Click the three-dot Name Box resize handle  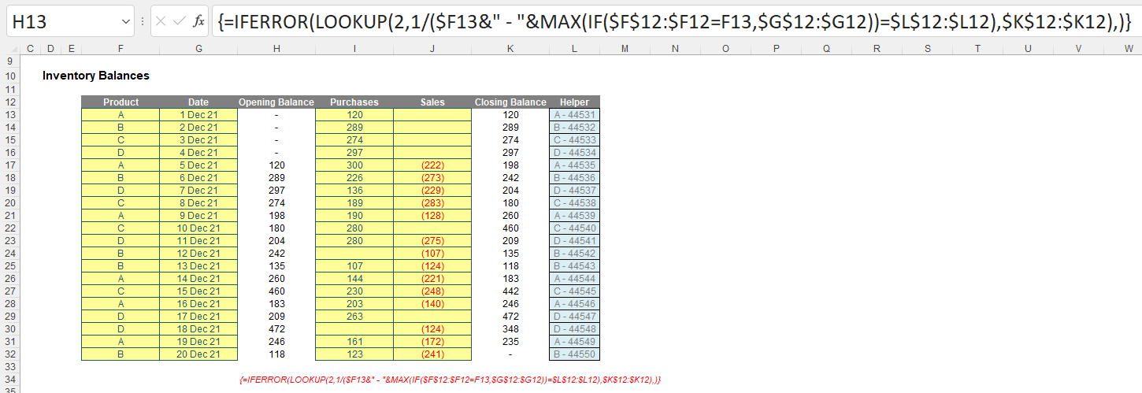click(143, 21)
